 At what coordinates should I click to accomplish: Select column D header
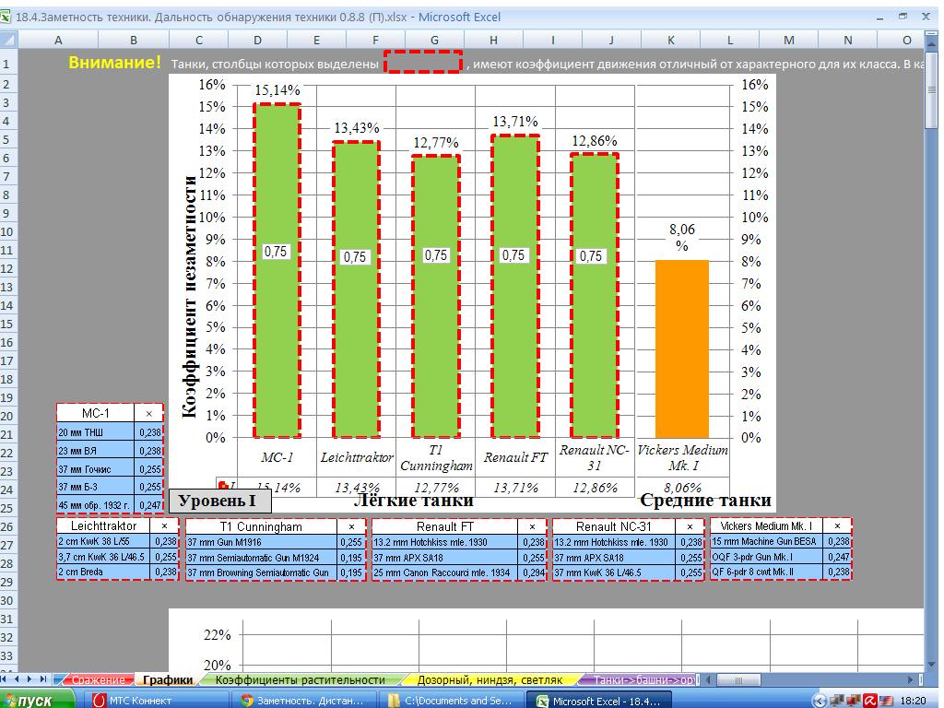(x=258, y=40)
